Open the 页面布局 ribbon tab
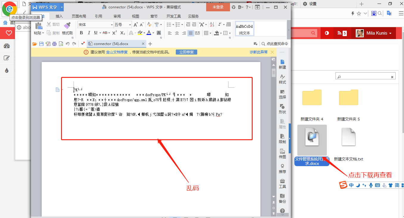Image resolution: width=404 pixels, height=218 pixels. coord(79,16)
